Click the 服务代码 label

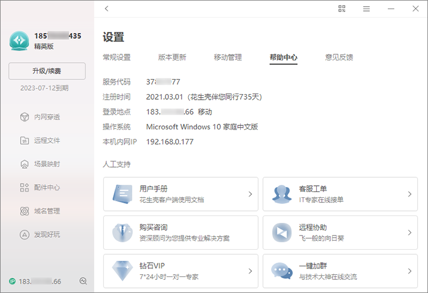click(116, 82)
